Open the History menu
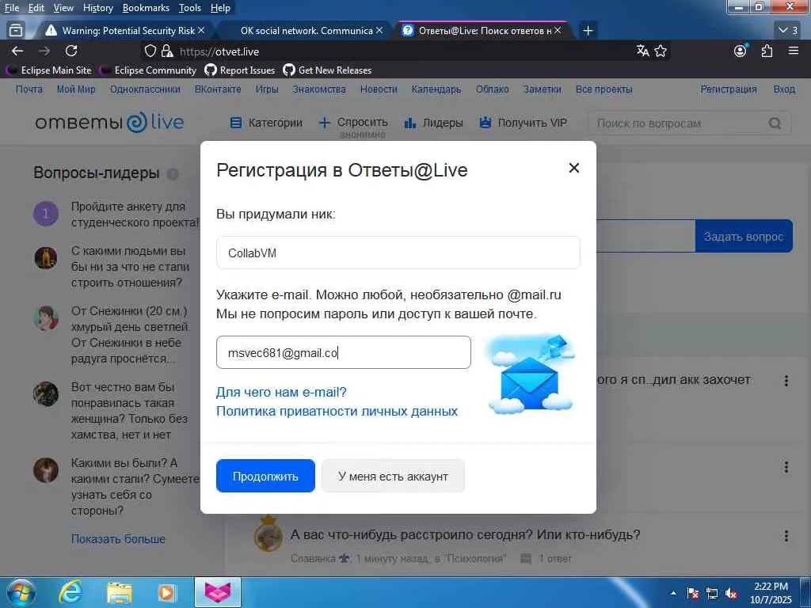 [x=97, y=8]
